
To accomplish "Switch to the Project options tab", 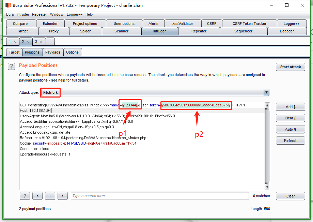I will click(85, 24).
